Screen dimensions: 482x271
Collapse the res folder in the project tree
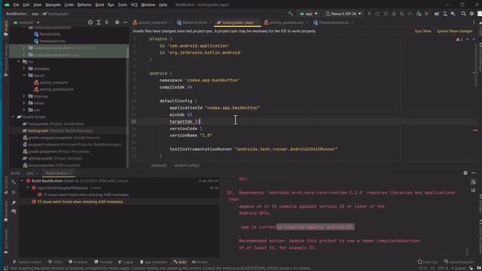(18, 62)
